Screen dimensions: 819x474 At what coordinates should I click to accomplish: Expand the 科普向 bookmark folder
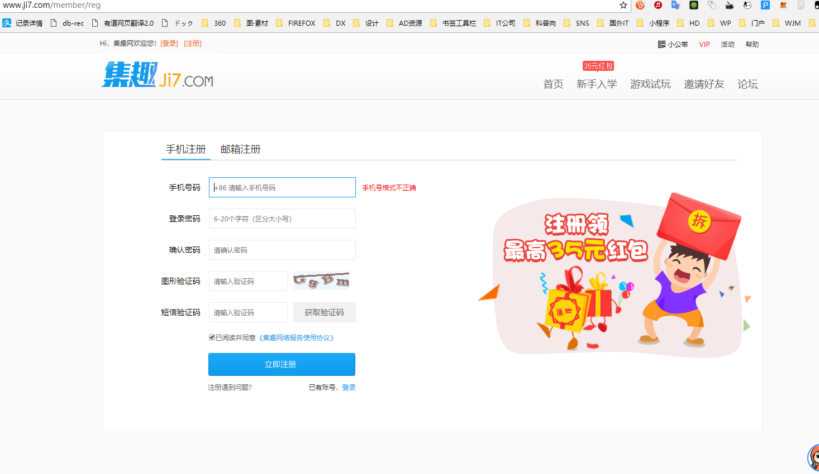click(540, 23)
